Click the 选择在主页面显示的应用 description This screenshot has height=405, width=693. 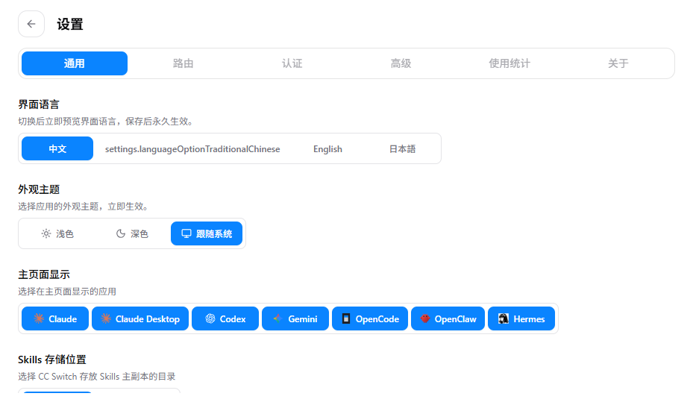[67, 292]
